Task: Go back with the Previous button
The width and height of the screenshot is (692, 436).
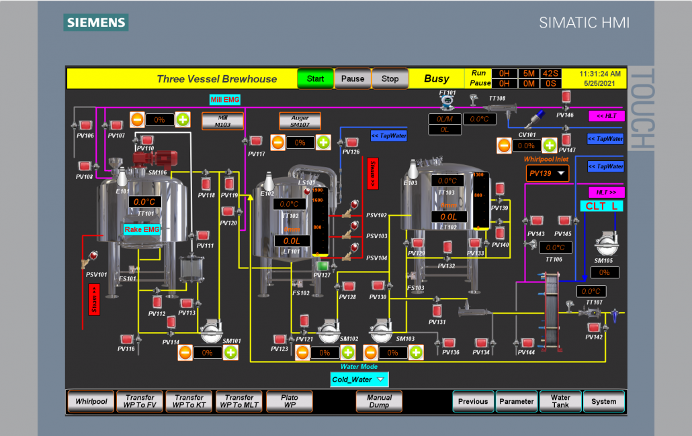Action: [473, 401]
